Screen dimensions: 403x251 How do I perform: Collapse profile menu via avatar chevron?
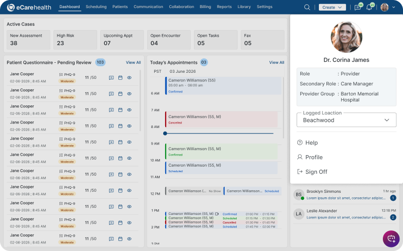(393, 8)
